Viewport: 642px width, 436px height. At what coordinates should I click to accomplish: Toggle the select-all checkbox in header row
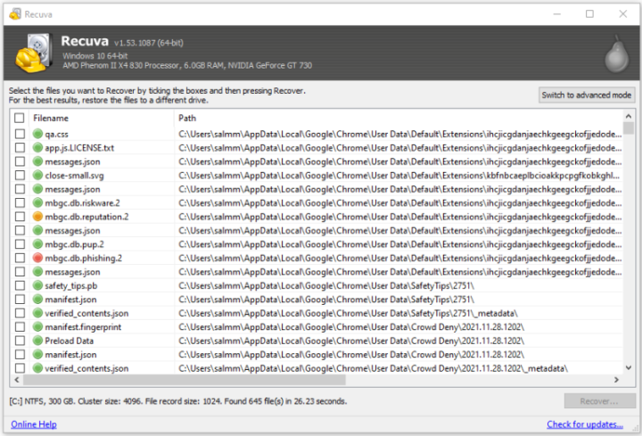pos(20,118)
